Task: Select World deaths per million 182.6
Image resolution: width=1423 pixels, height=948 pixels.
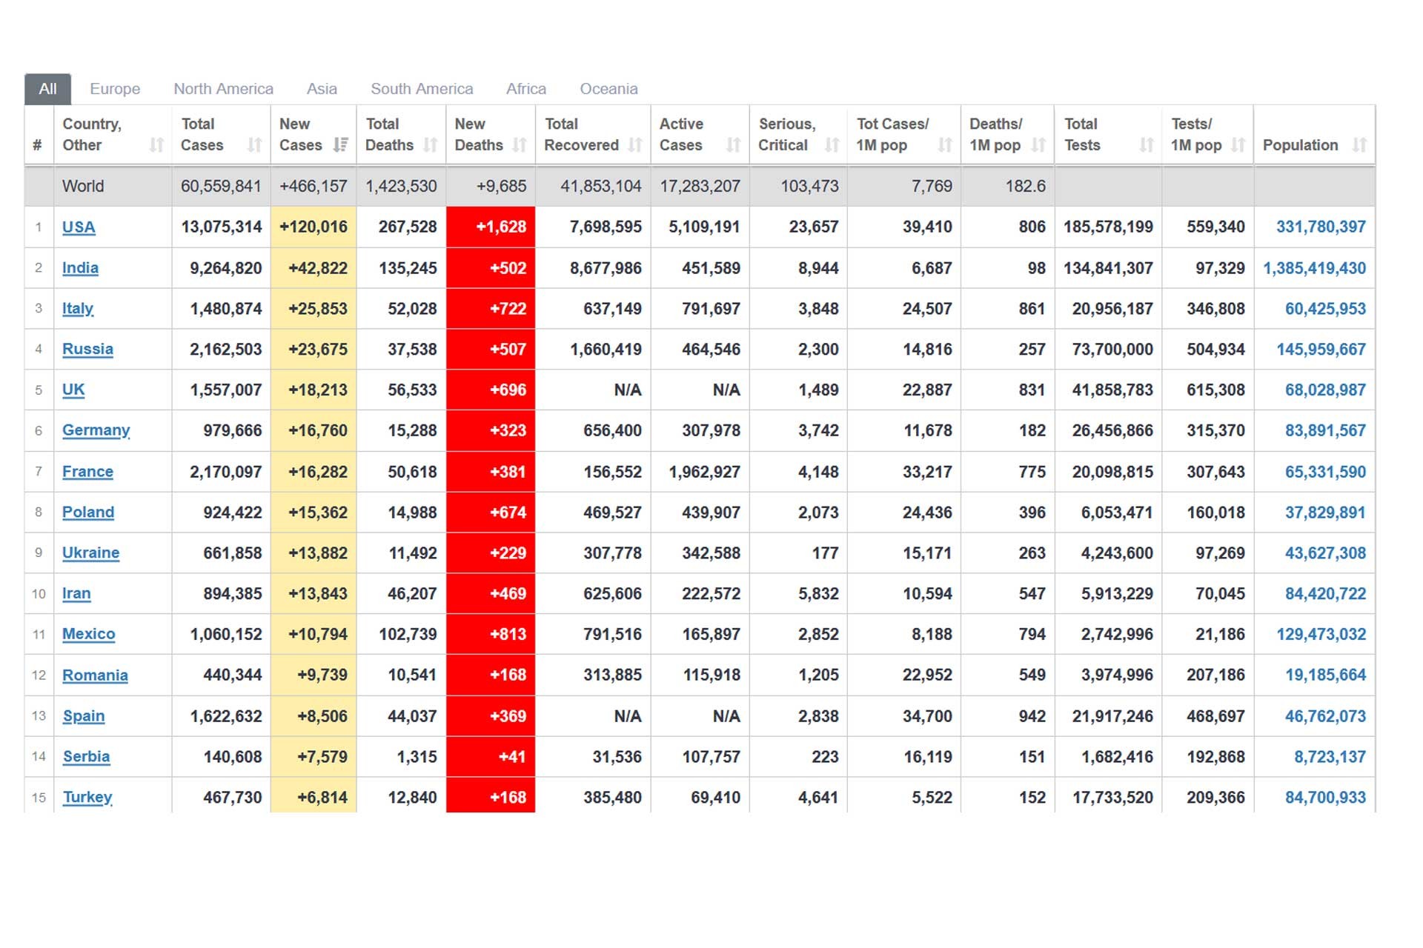Action: tap(1008, 187)
